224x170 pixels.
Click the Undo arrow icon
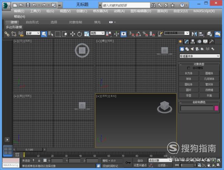(x=34, y=5)
